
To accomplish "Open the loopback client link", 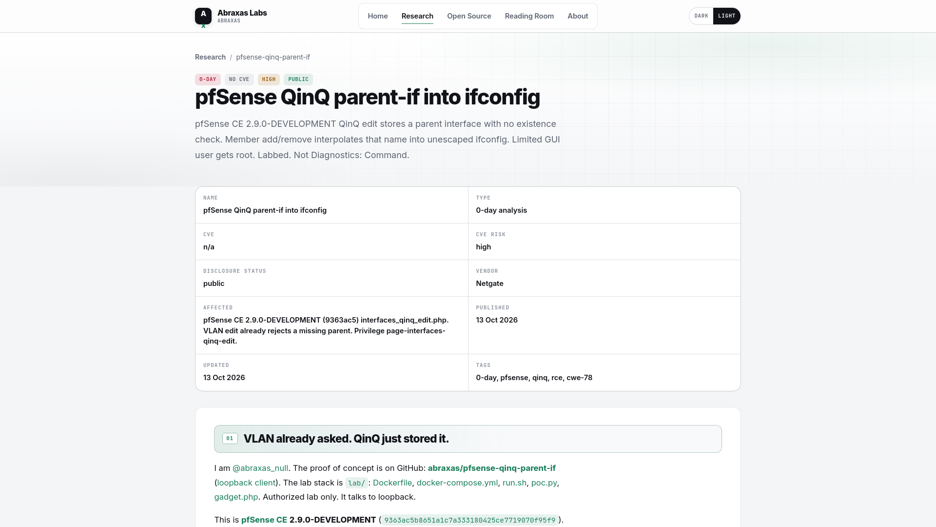I will click(x=246, y=483).
